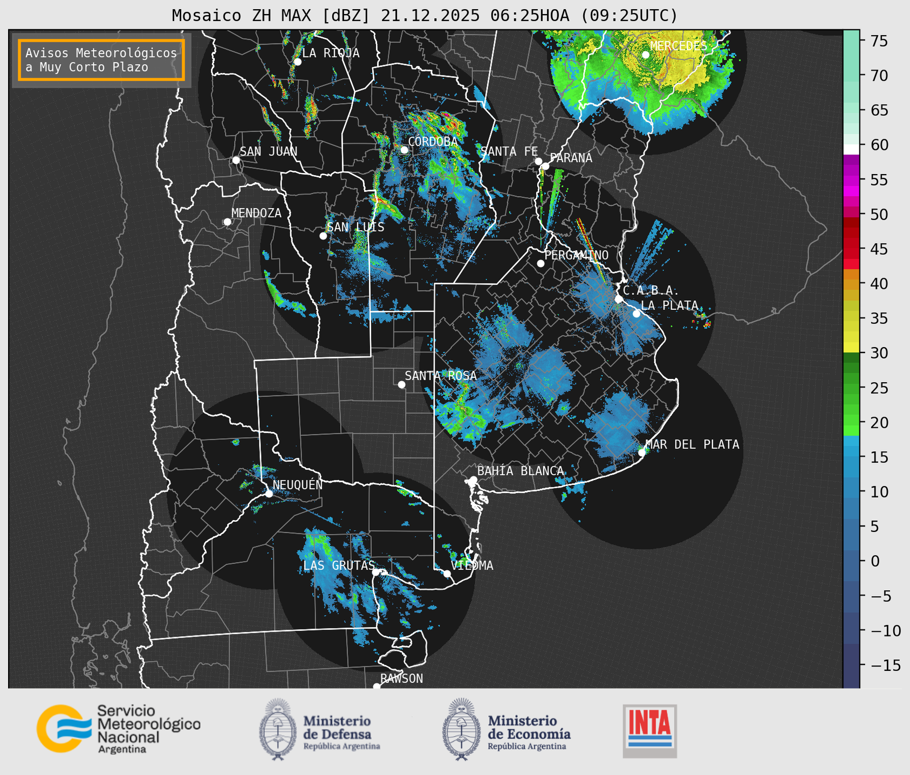The width and height of the screenshot is (910, 775).
Task: Click the LA PLATA city marker dot
Action: (x=637, y=314)
